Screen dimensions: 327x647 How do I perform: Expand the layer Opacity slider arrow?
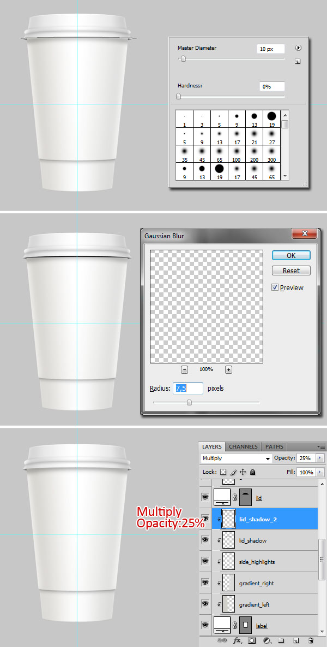tap(320, 458)
